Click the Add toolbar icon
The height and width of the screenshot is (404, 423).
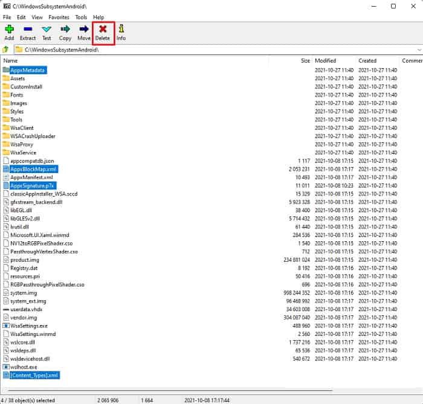point(8,31)
